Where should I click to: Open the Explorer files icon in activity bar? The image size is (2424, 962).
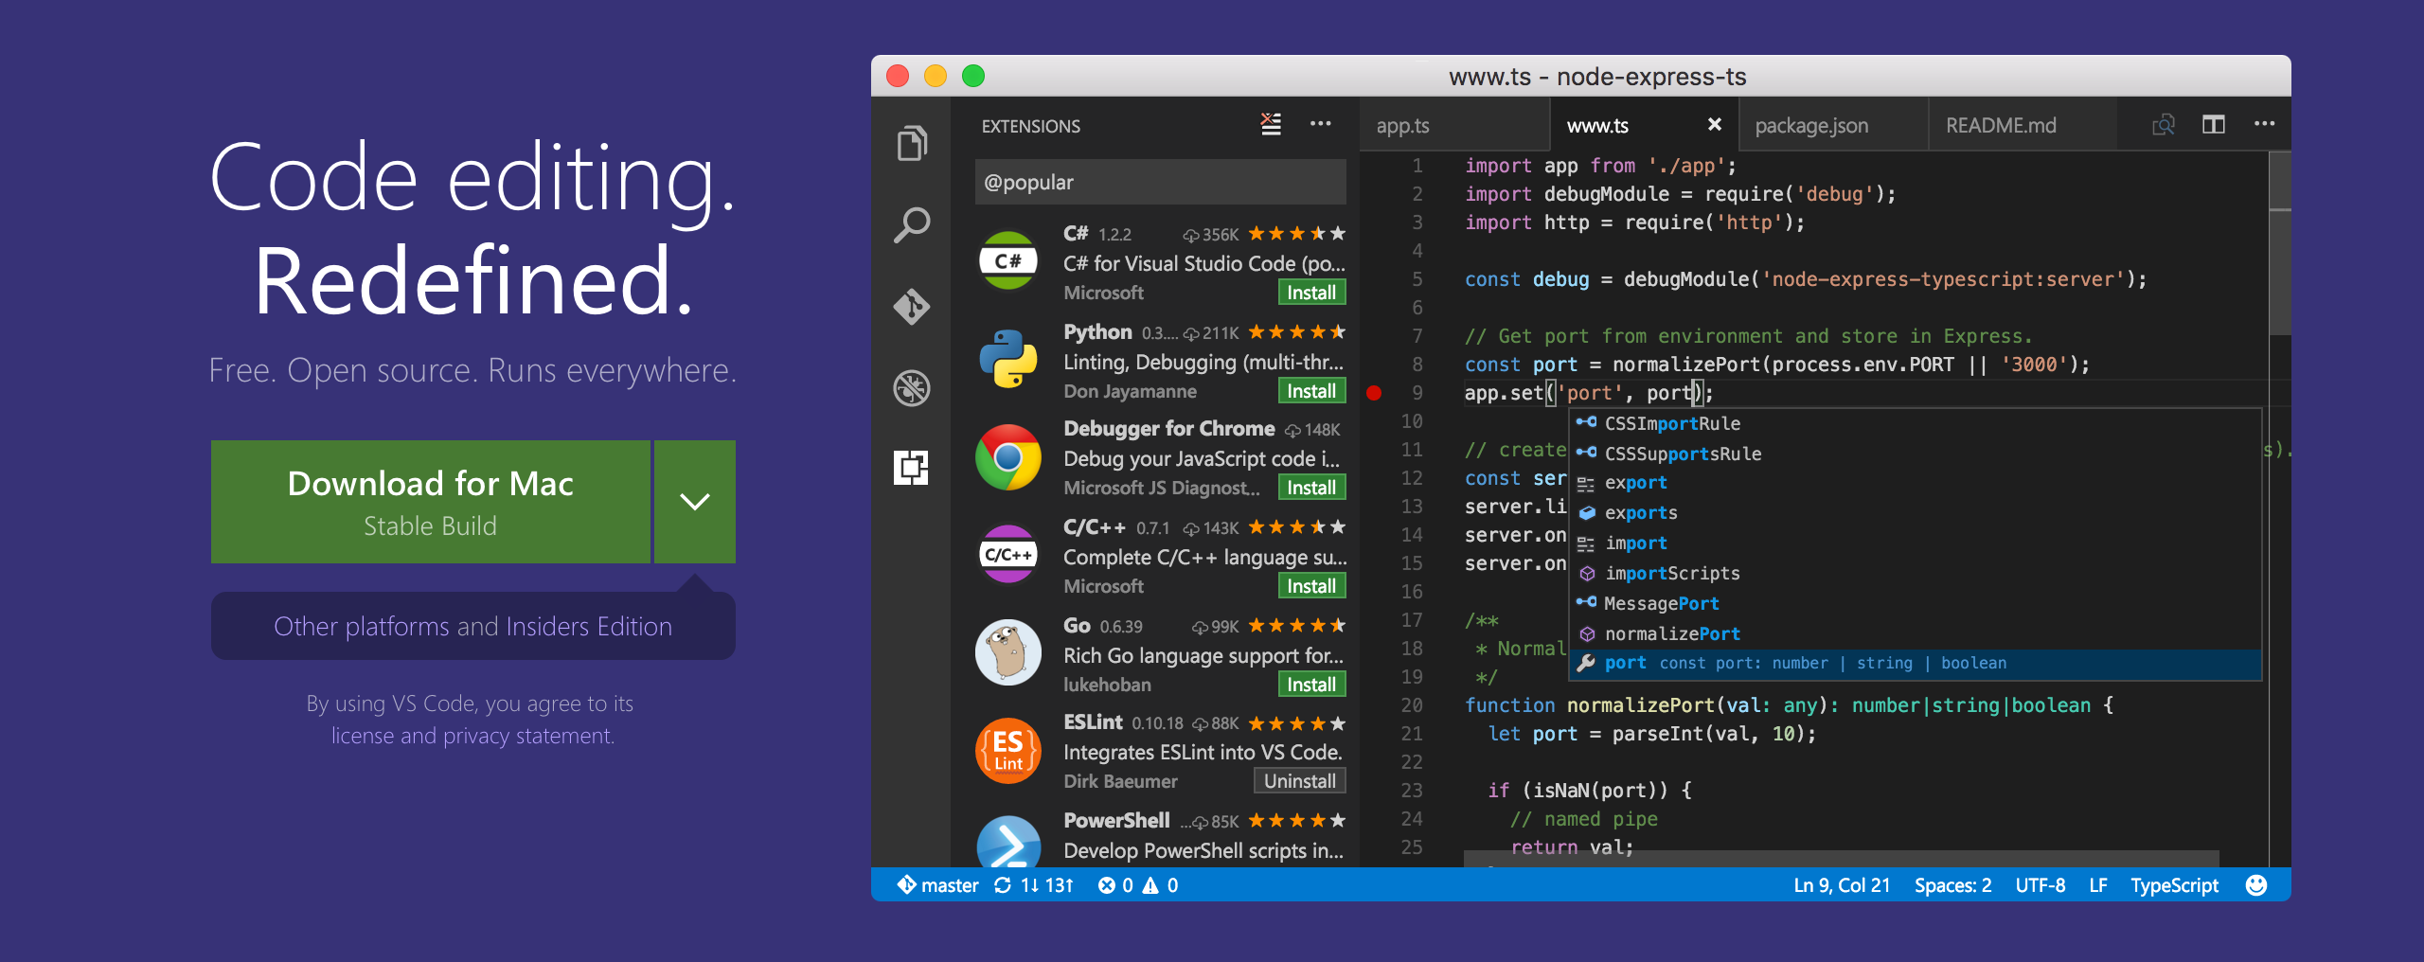coord(912,143)
